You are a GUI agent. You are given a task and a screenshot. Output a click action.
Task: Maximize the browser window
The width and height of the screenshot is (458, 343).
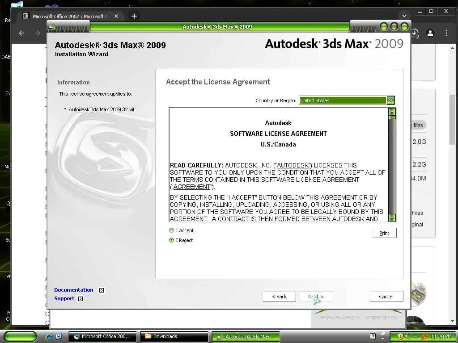click(431, 12)
